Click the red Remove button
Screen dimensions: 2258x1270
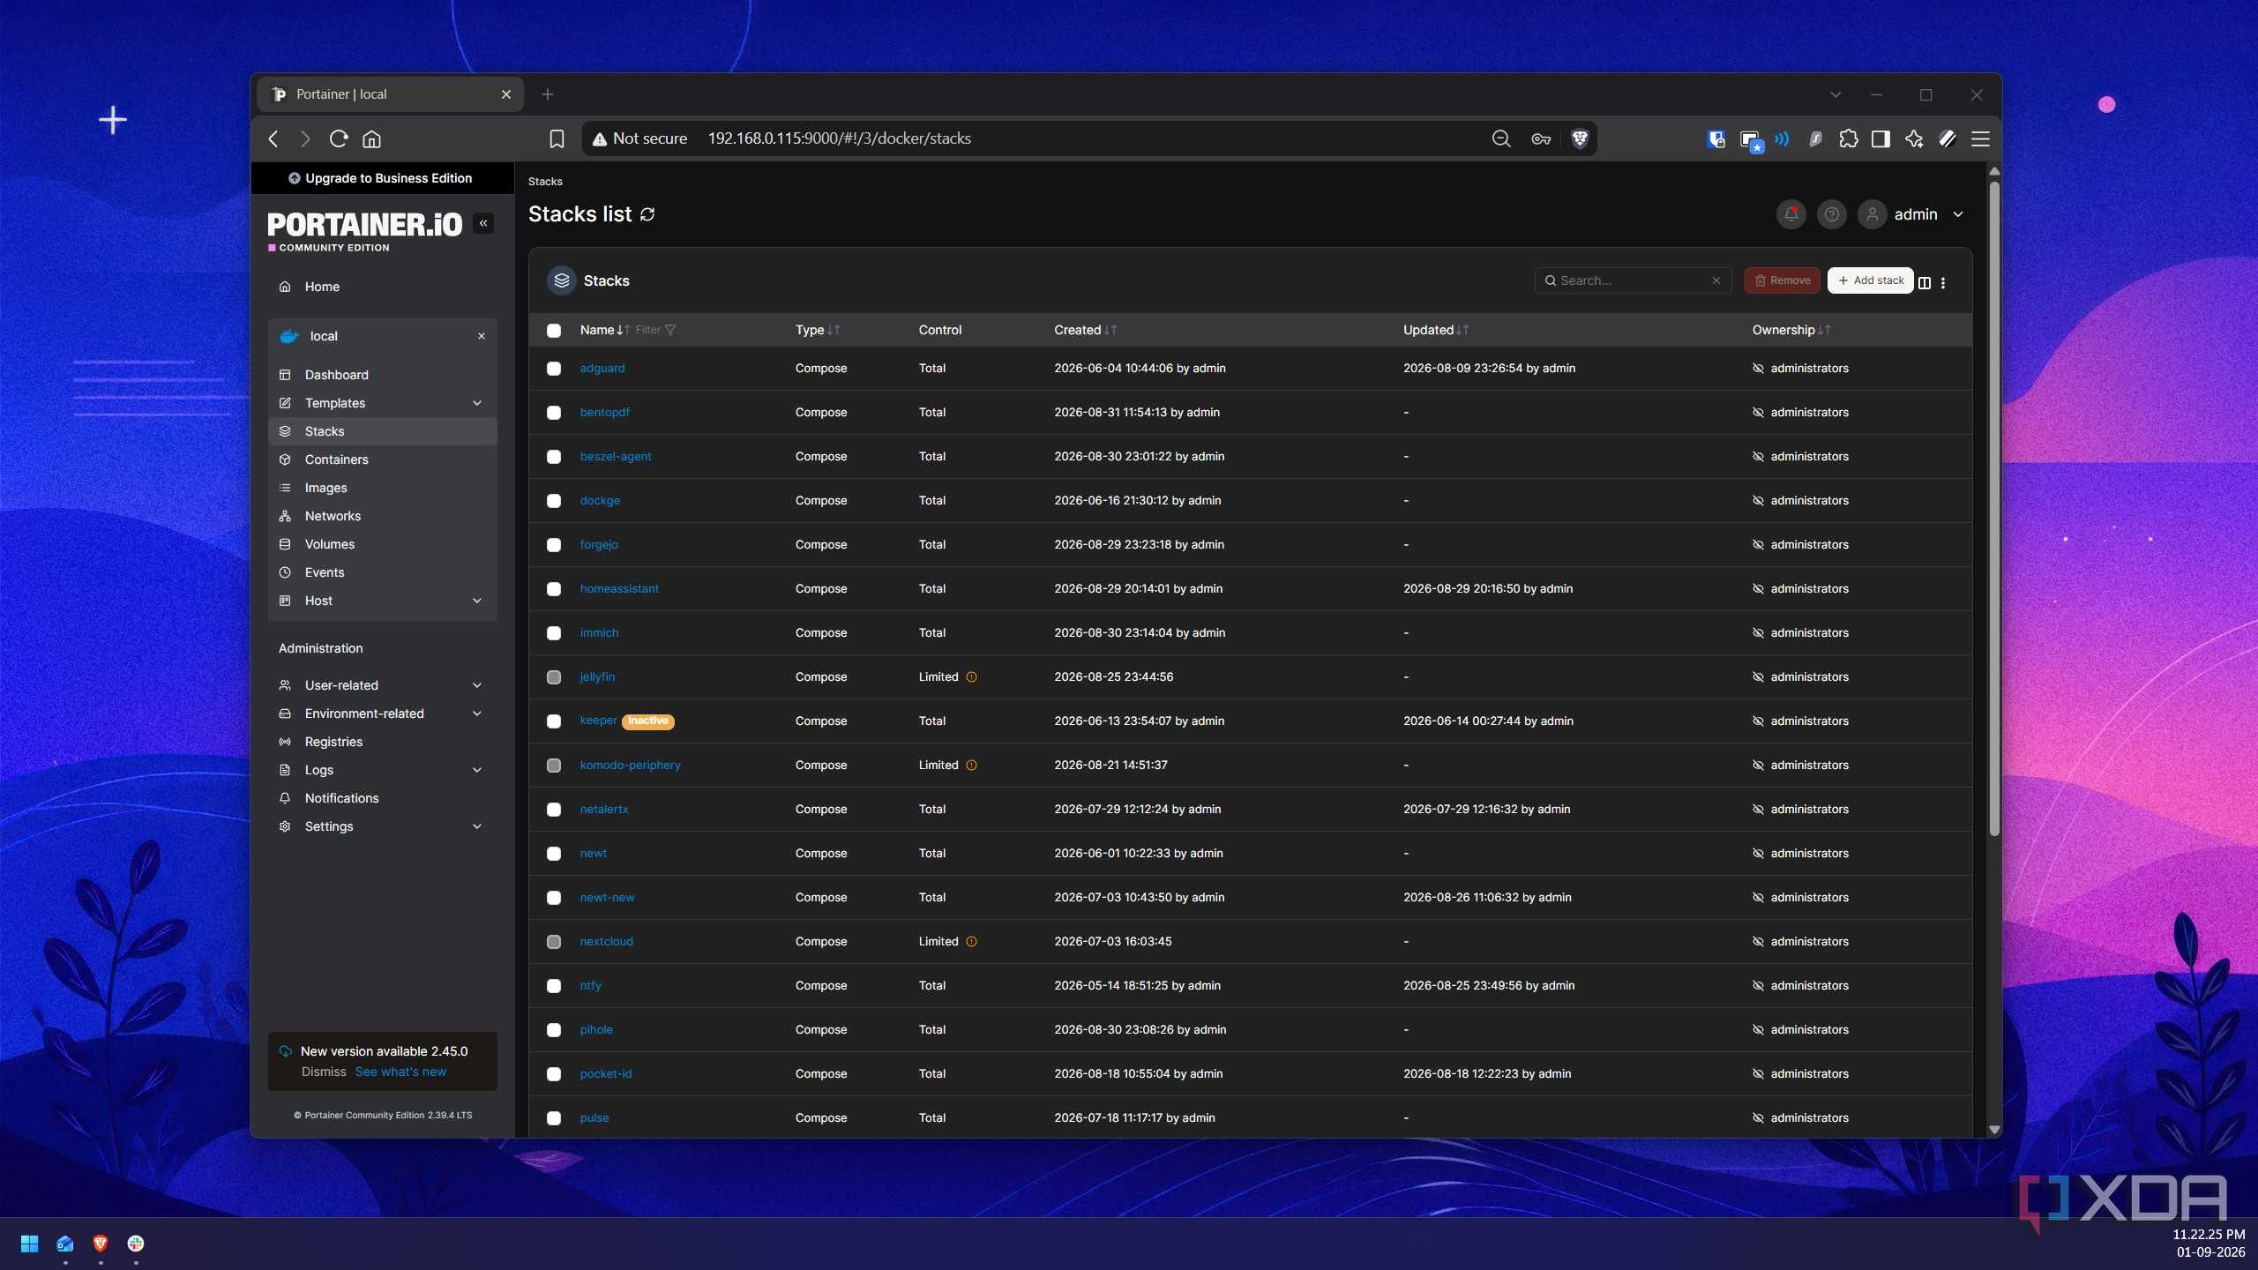point(1782,280)
